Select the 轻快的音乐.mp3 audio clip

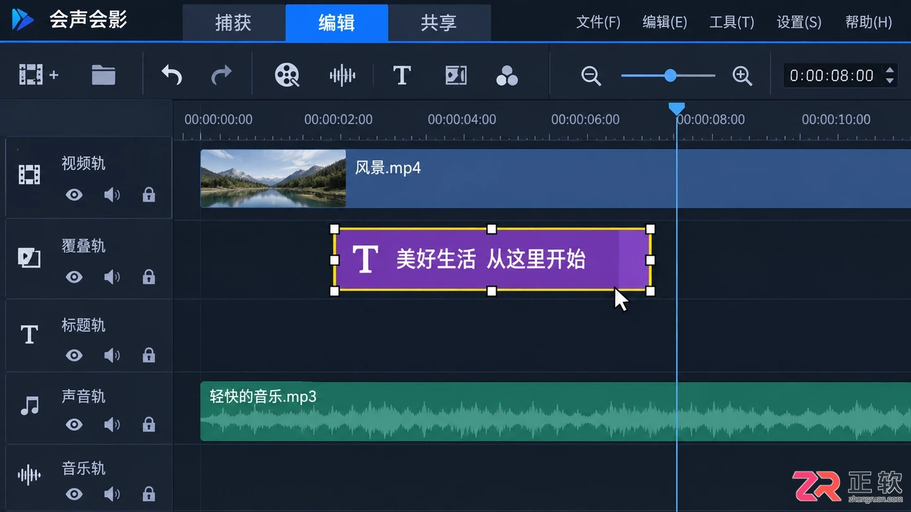tap(555, 411)
